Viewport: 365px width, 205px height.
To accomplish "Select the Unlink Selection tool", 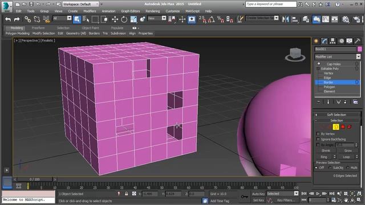I will click(x=36, y=19).
